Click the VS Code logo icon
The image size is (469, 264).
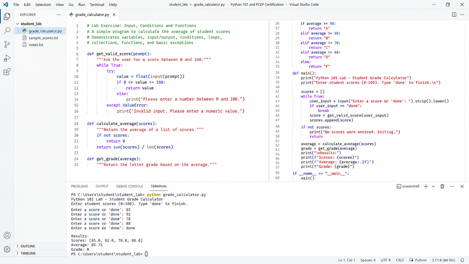(x=5, y=4)
